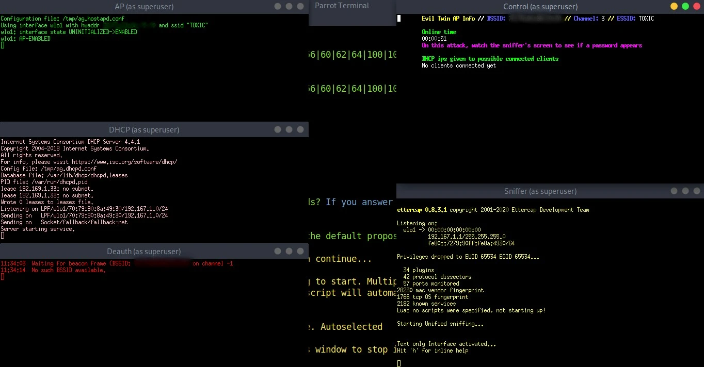Click the leftmost gray dot on the Deauth titlebar

click(277, 252)
